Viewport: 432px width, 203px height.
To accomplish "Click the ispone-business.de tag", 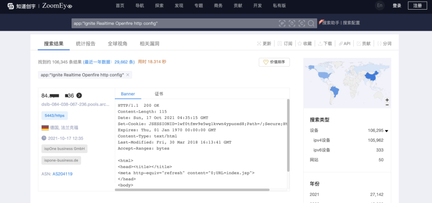I will click(61, 160).
